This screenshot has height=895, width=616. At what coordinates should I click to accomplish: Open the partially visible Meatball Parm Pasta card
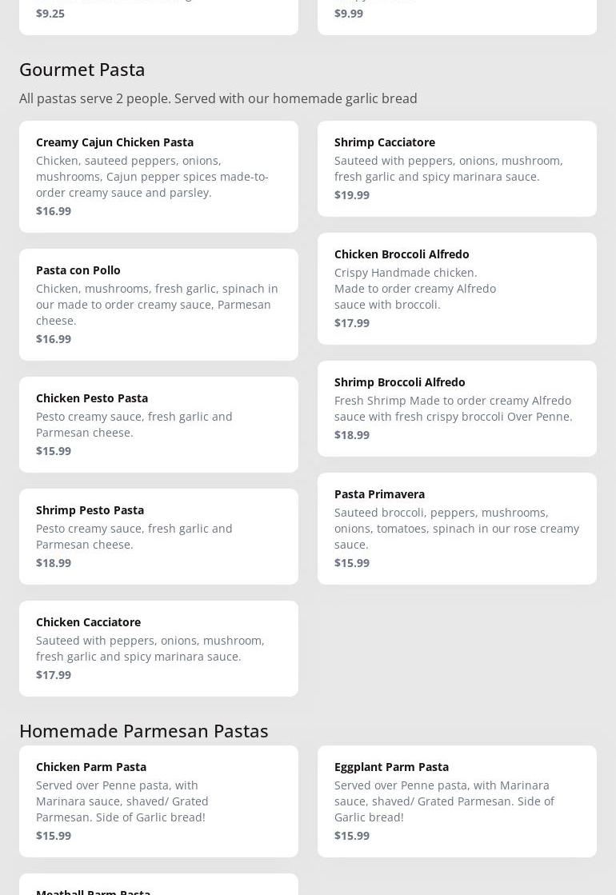tap(158, 886)
